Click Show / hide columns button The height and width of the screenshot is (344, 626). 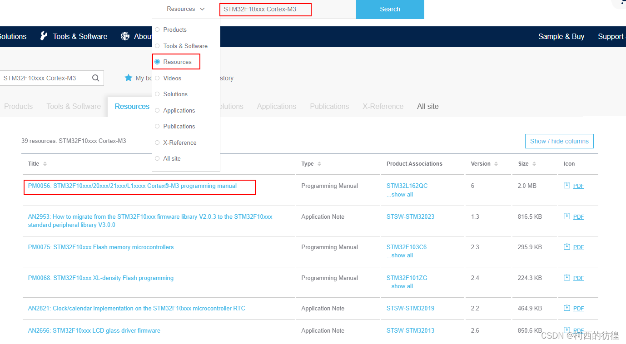click(559, 141)
